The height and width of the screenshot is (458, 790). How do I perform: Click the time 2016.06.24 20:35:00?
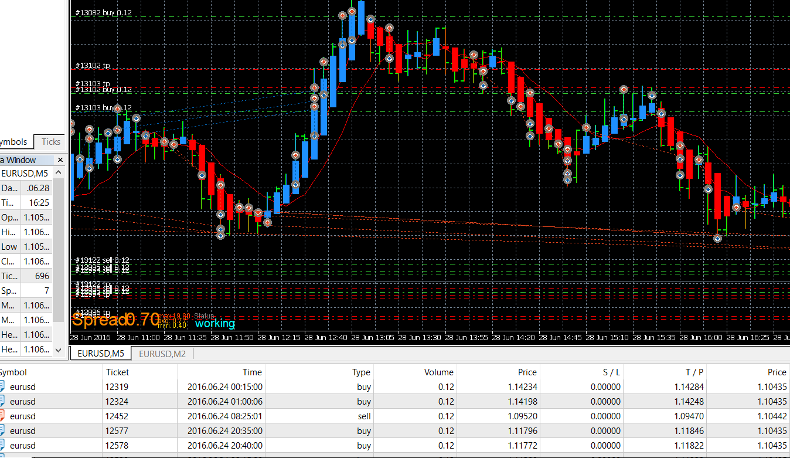tap(225, 431)
